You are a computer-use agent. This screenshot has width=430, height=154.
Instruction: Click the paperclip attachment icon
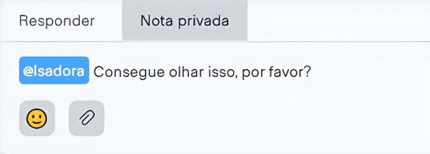pos(86,118)
